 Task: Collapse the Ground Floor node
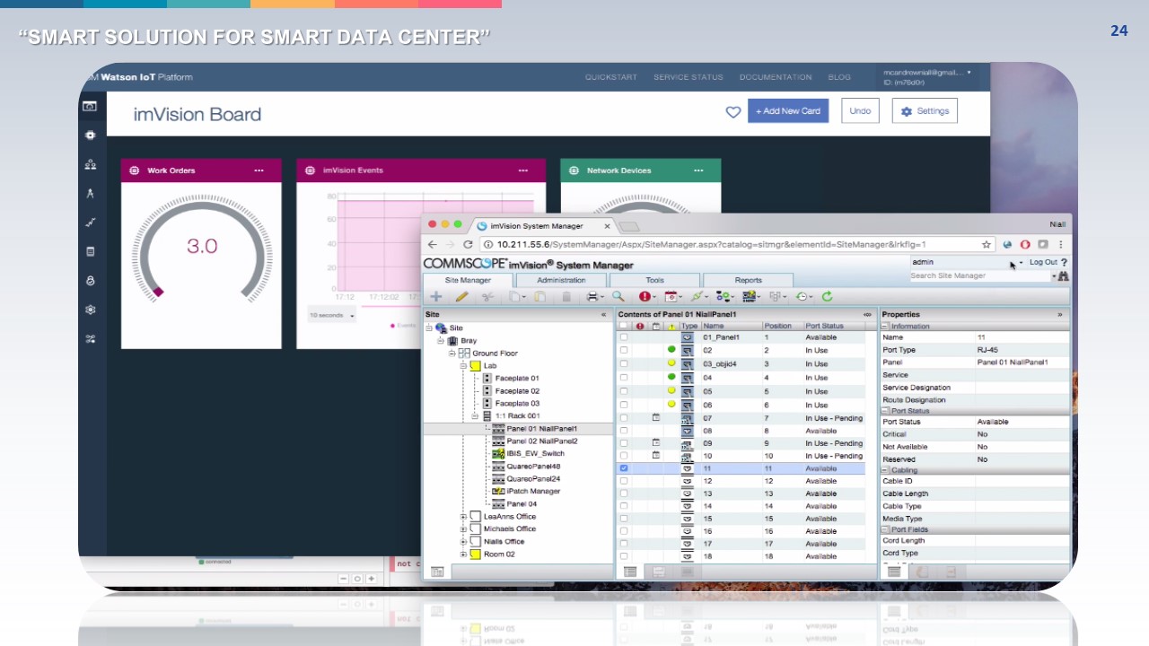click(x=452, y=354)
